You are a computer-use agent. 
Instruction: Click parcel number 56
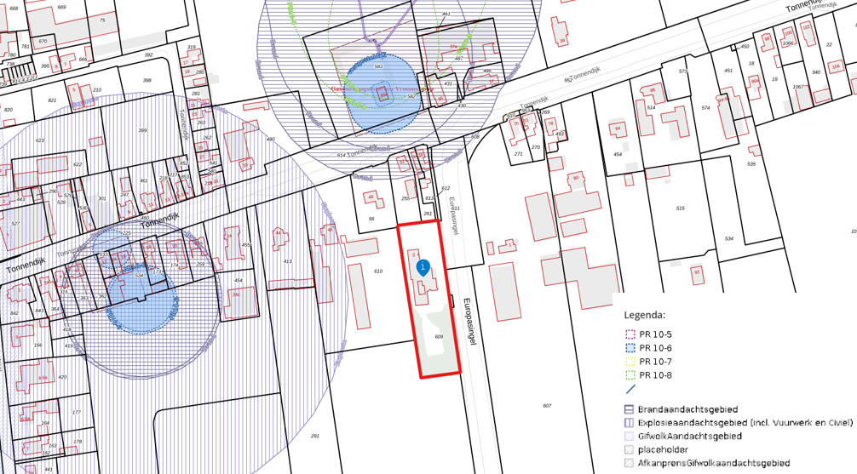tap(371, 219)
